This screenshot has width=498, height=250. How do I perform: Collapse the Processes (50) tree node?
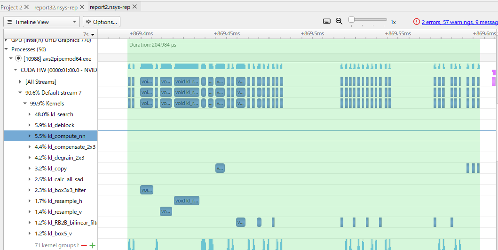tap(6, 49)
